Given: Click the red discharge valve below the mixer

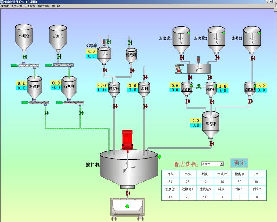Looking at the screenshot, I should [128, 193].
